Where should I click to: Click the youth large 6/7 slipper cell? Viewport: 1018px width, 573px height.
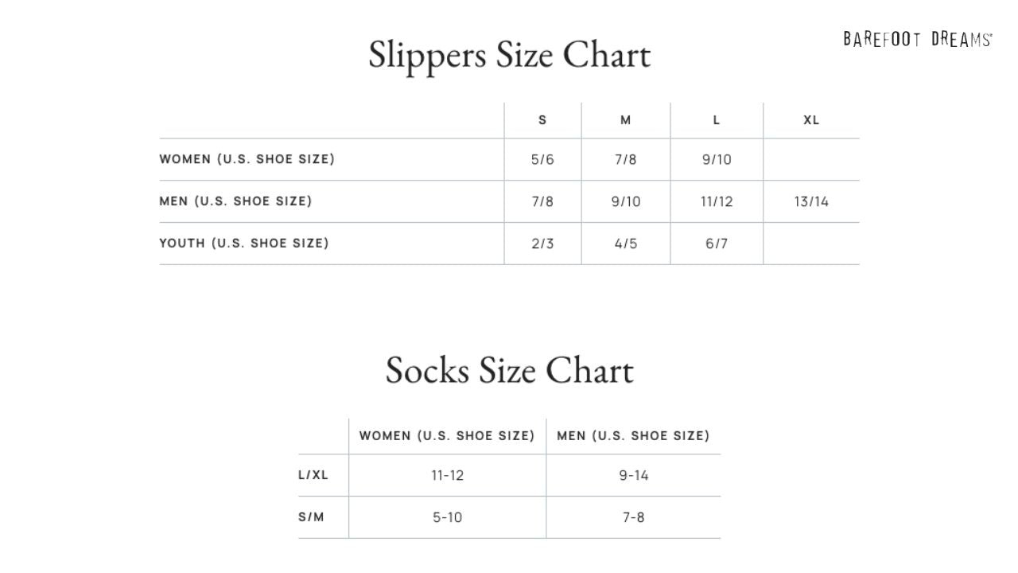(717, 244)
